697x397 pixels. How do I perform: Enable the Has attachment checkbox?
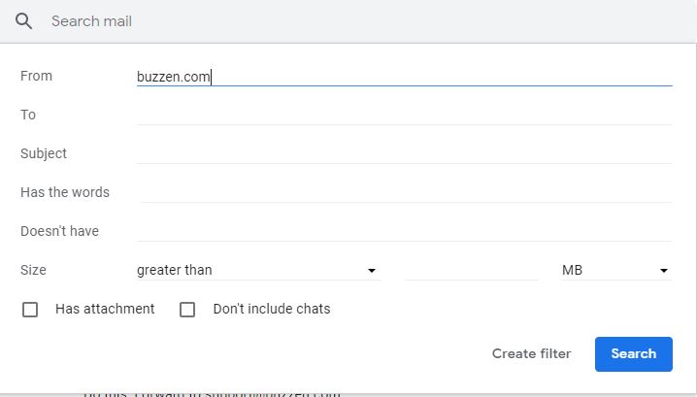click(30, 310)
